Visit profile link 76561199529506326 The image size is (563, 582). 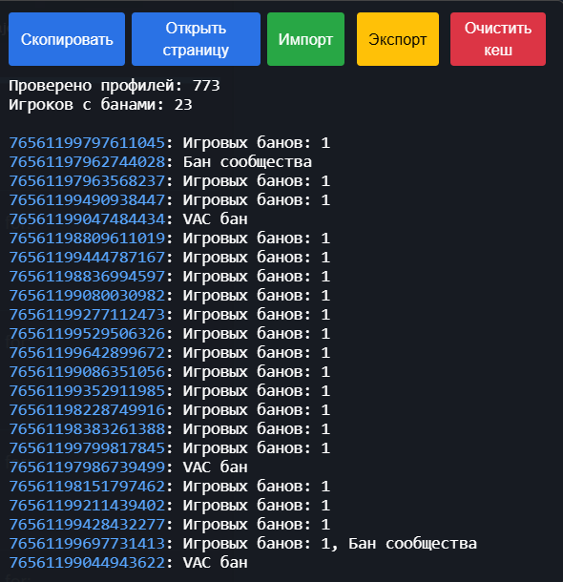(87, 334)
